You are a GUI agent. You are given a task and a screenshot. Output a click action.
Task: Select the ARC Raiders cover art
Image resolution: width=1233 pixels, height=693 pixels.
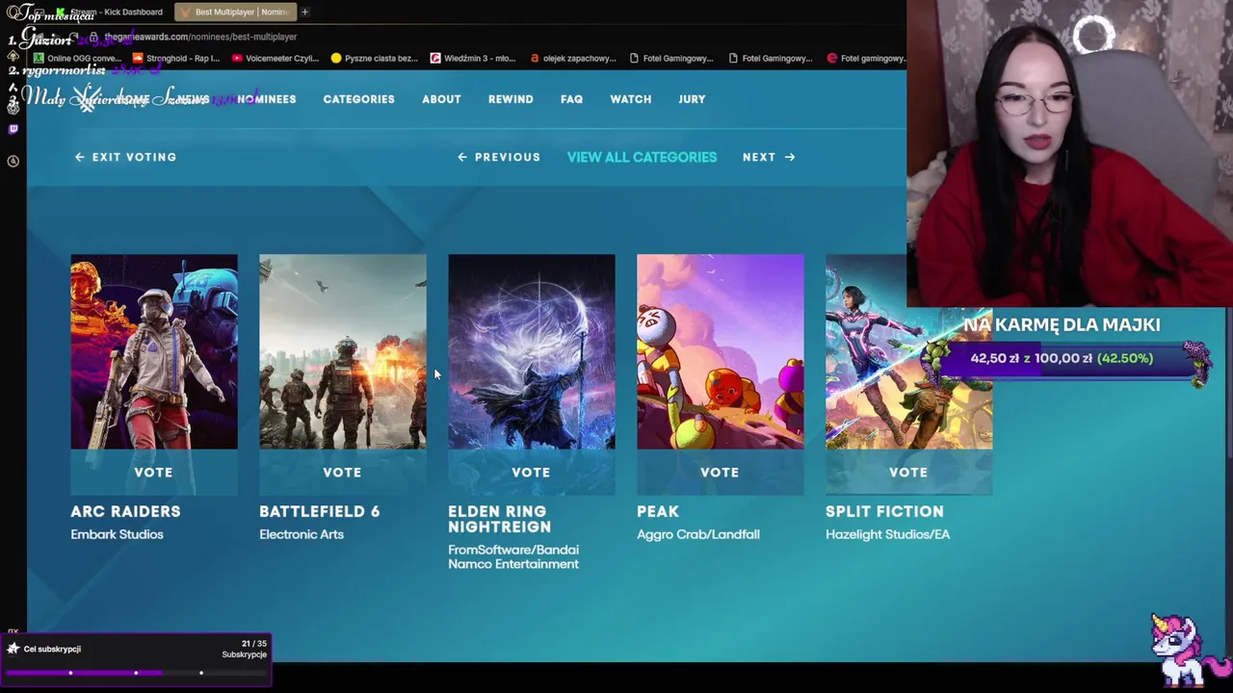(x=154, y=351)
